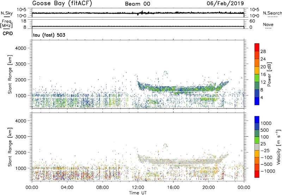This screenshot has height=195, width=282.
Task: Click the gray −25 to 25 velocity swatch
Action: (257, 147)
